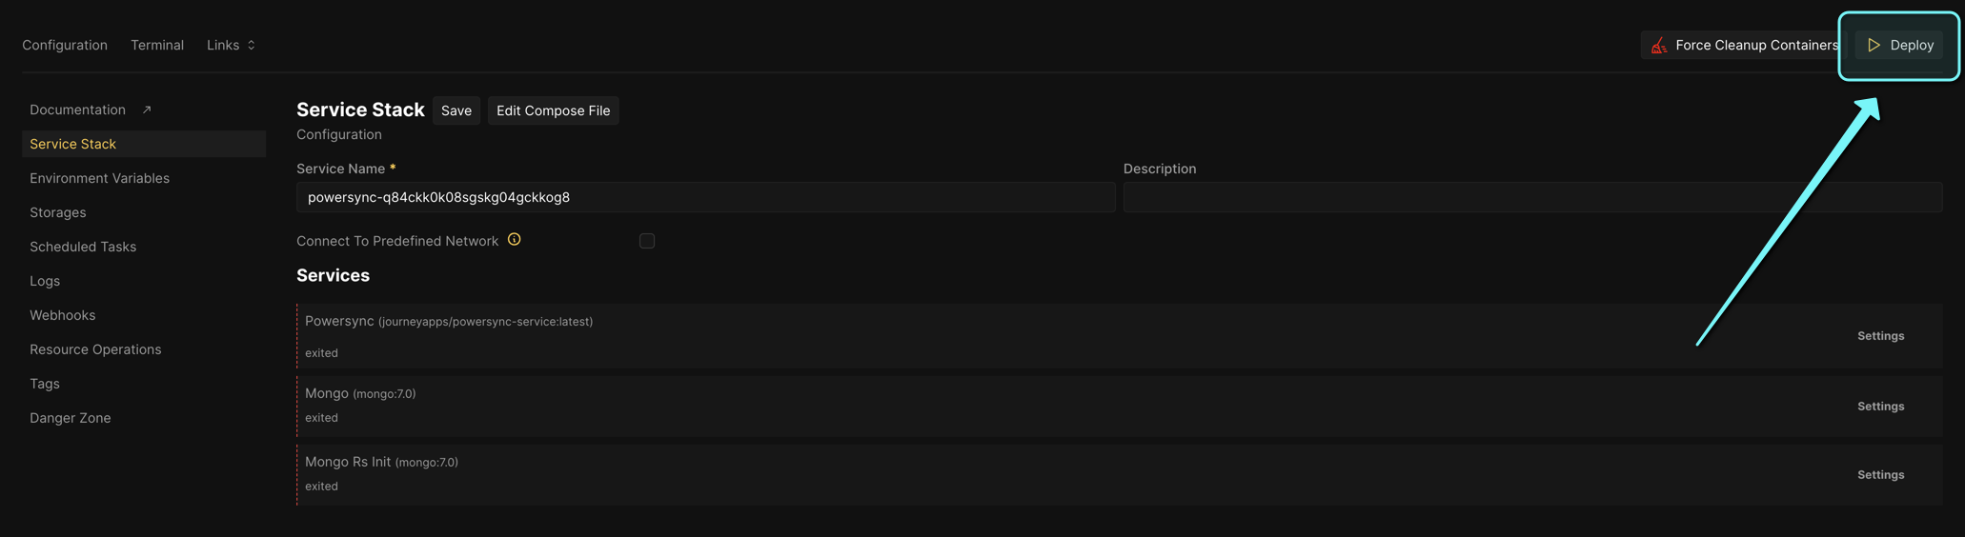Open the Terminal tab
Viewport: 1965px width, 537px height.
coord(157,45)
